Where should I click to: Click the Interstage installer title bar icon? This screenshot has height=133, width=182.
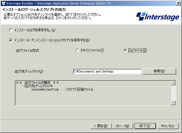(3, 3)
